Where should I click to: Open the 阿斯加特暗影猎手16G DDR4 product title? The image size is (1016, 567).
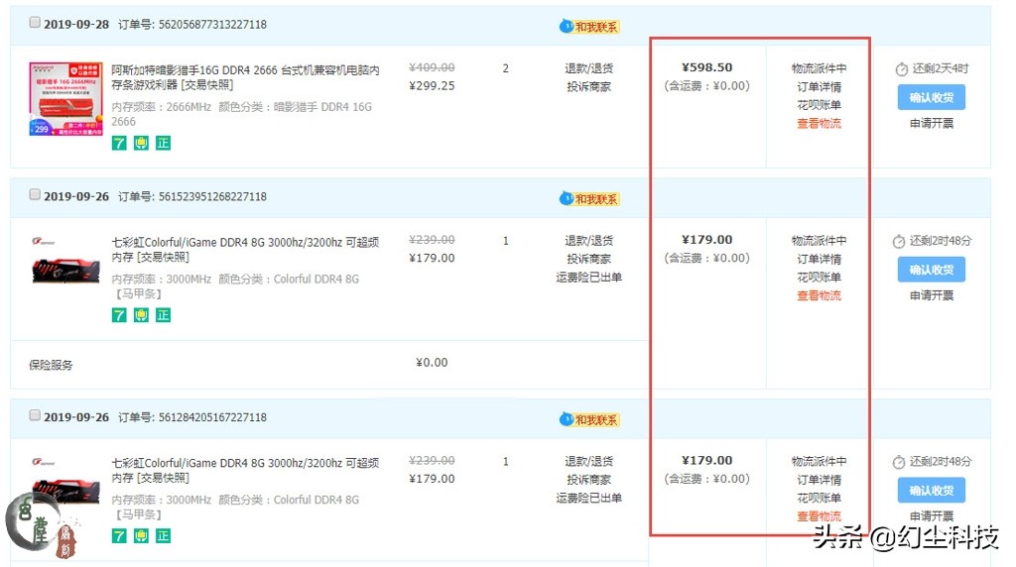tap(245, 77)
